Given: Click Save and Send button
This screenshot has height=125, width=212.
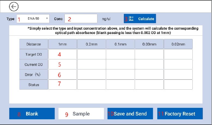Looking at the screenshot, I should pos(130,114).
